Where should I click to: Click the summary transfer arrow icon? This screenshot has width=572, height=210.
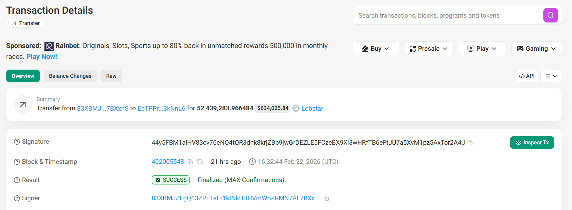tap(23, 105)
